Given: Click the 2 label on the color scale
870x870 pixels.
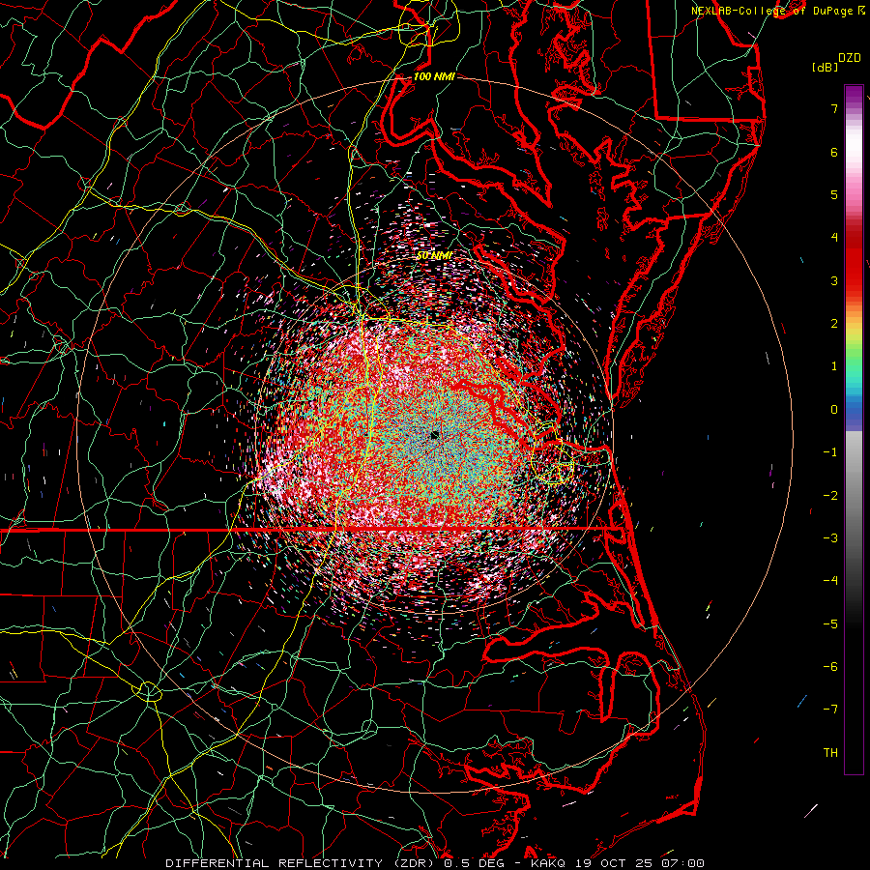Looking at the screenshot, I should 834,324.
